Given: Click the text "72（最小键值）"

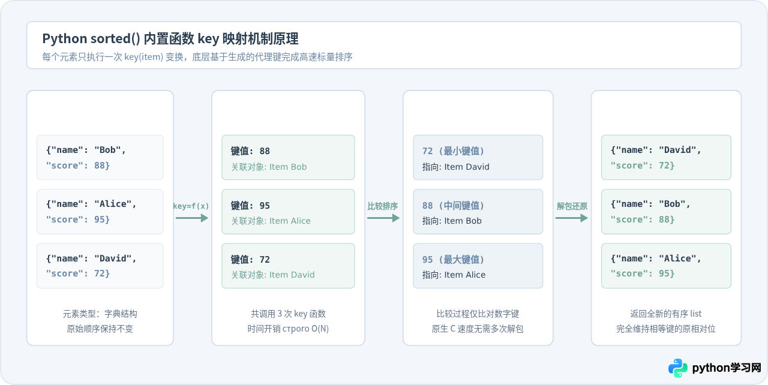Looking at the screenshot, I should (454, 151).
